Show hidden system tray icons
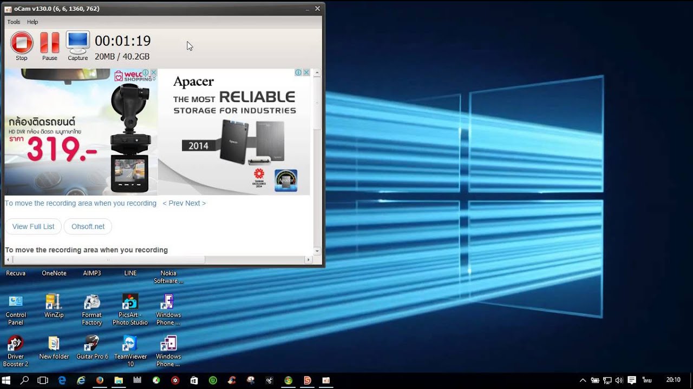The height and width of the screenshot is (389, 693). [583, 380]
